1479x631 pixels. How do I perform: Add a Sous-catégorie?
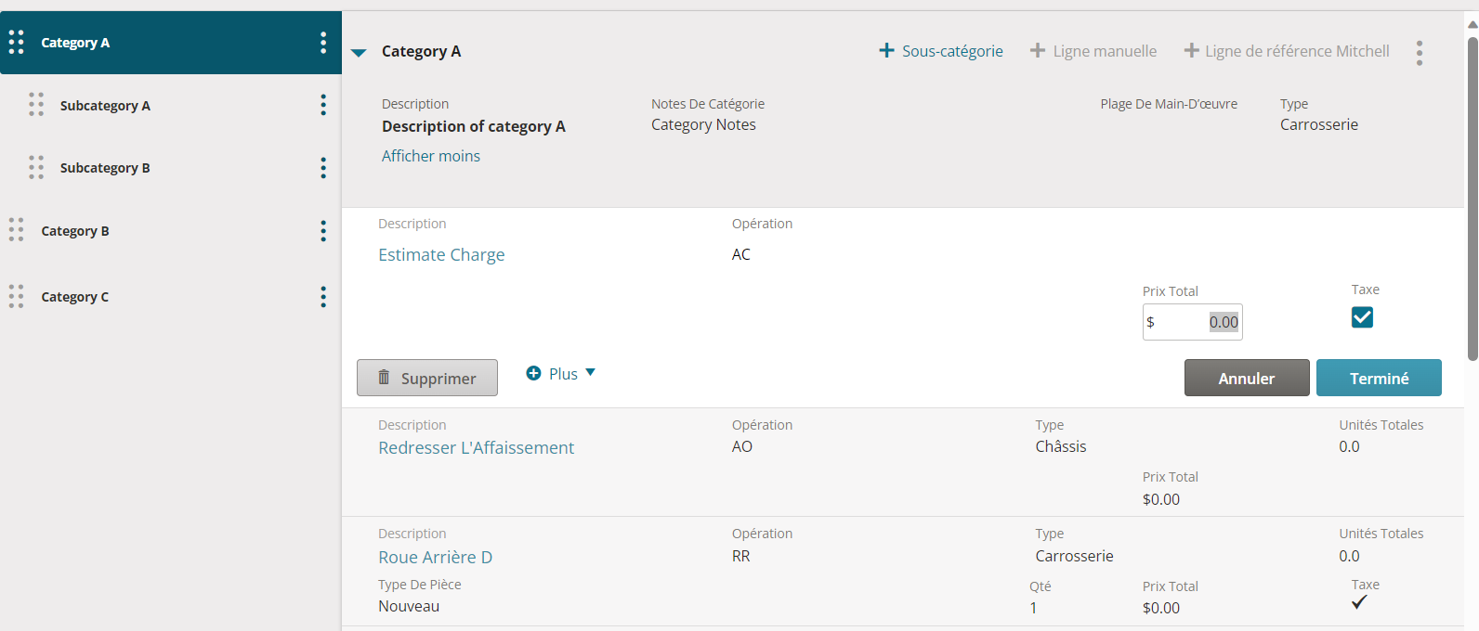pyautogui.click(x=941, y=51)
